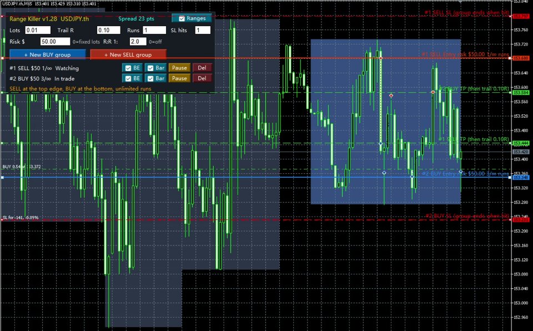Image resolution: width=533 pixels, height=331 pixels.
Task: Create a New BUY group
Action: (x=48, y=54)
